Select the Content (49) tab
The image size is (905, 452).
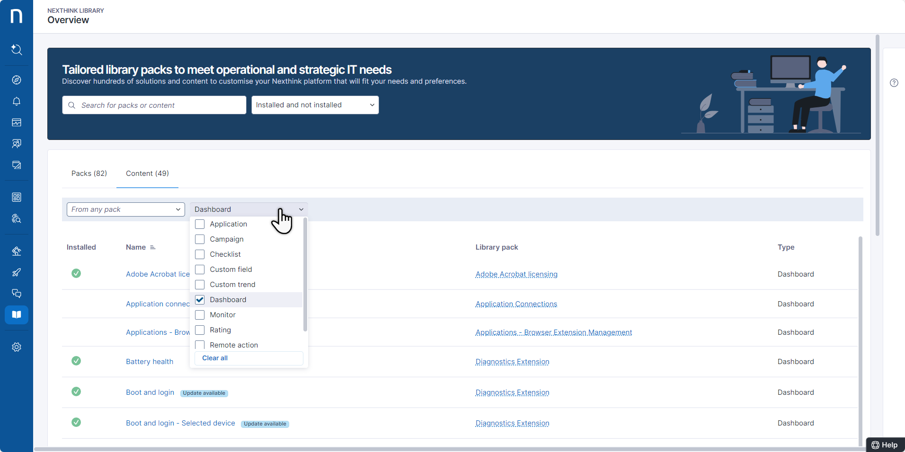click(147, 174)
